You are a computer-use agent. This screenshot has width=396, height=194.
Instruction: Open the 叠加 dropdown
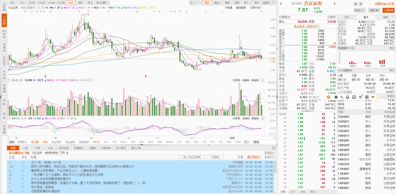[217, 3]
